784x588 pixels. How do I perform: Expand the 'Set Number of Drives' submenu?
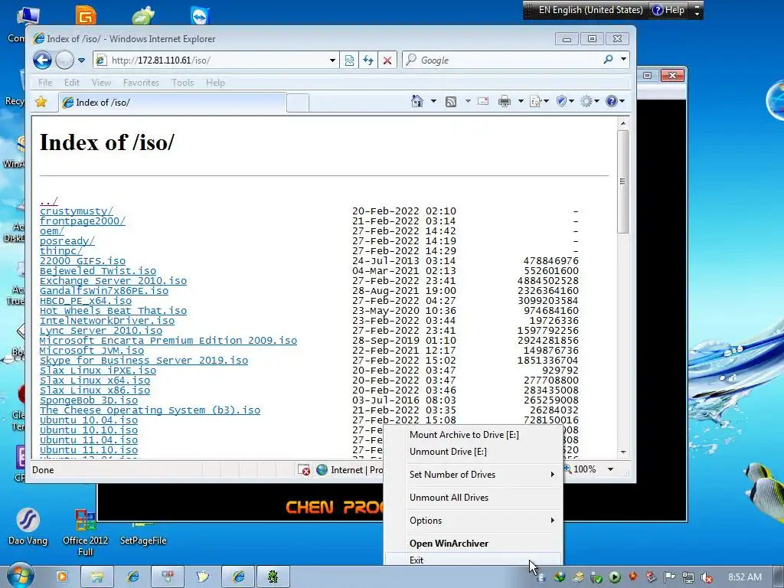tap(473, 475)
